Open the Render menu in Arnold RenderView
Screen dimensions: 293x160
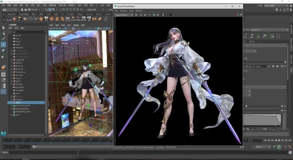139,11
